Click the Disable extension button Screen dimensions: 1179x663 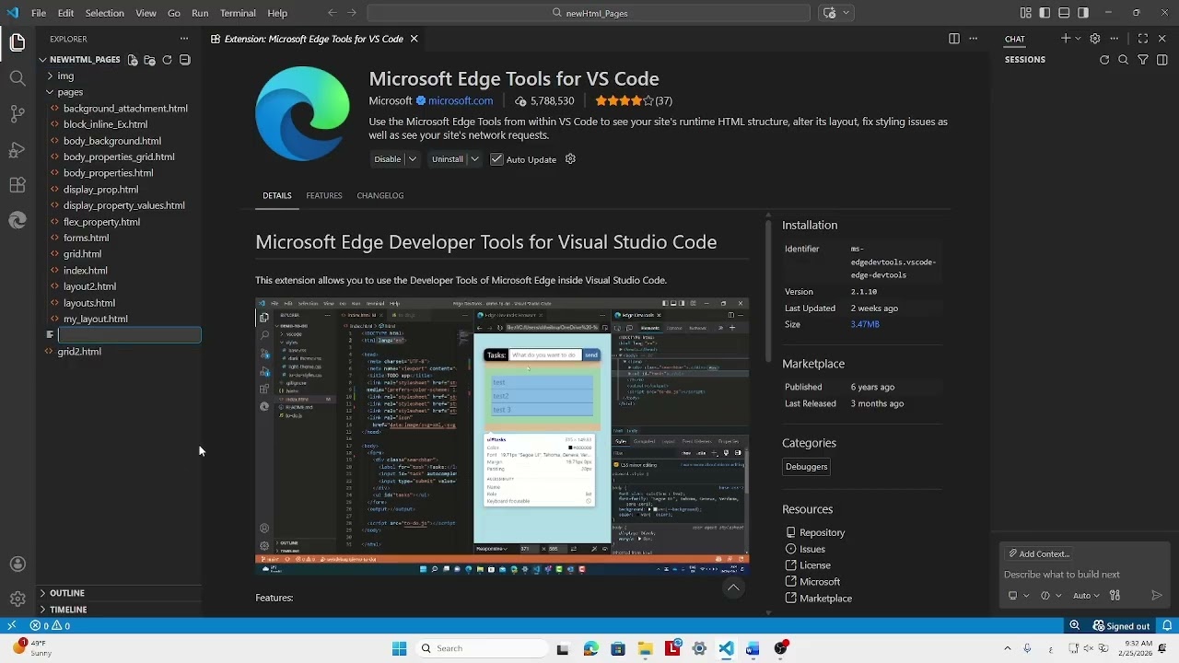[x=387, y=159]
